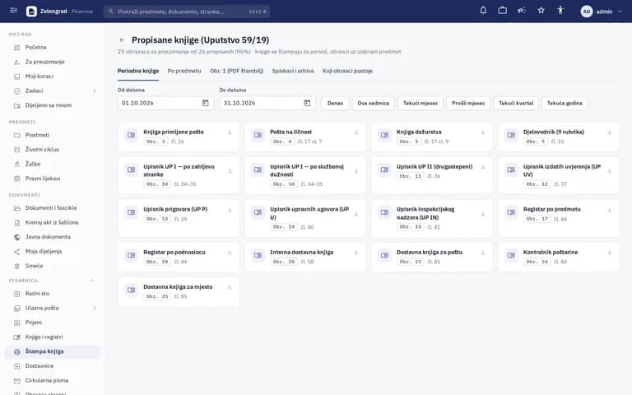Open the briefcase icon in top bar

[x=502, y=11]
